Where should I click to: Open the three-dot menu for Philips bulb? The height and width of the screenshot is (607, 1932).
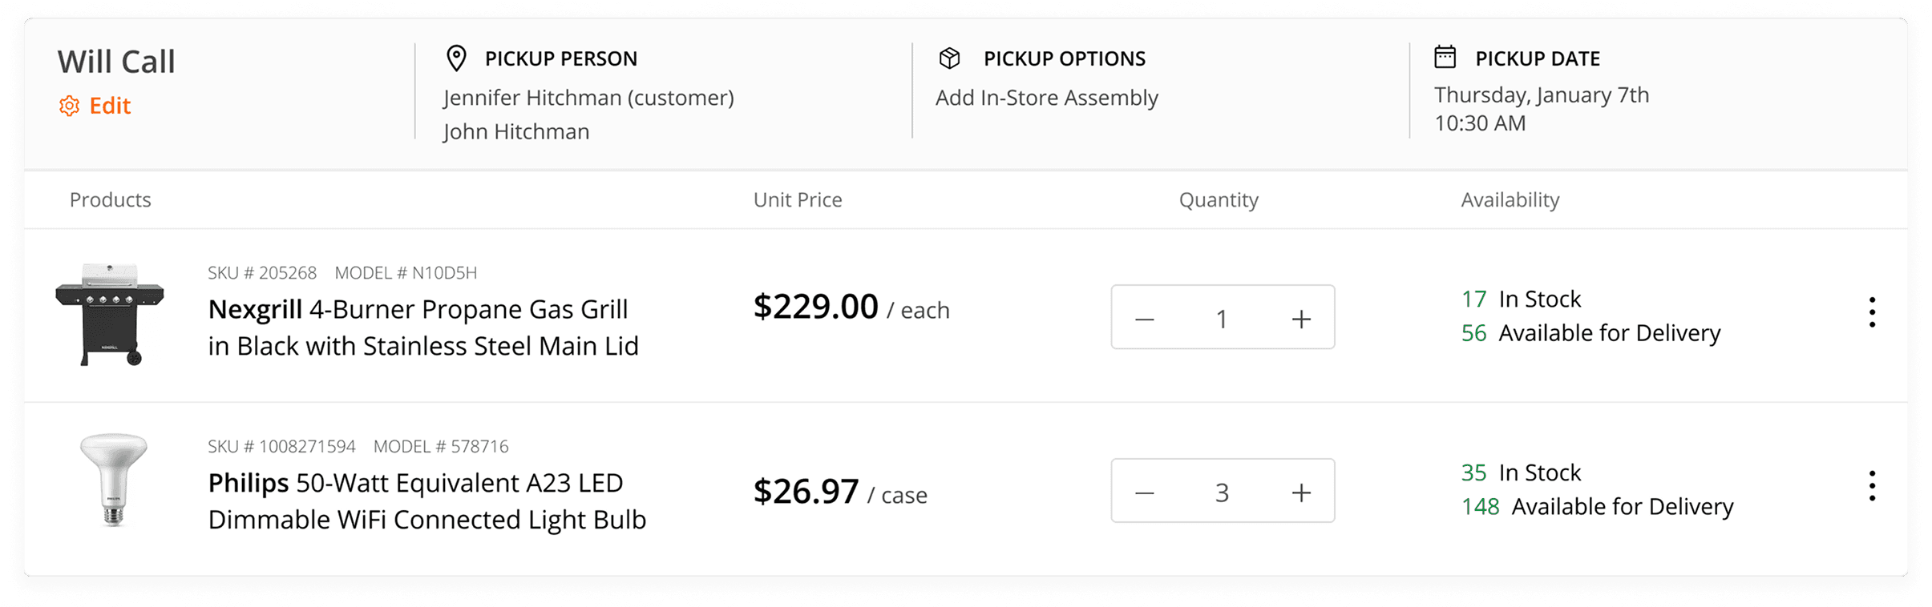pos(1872,486)
